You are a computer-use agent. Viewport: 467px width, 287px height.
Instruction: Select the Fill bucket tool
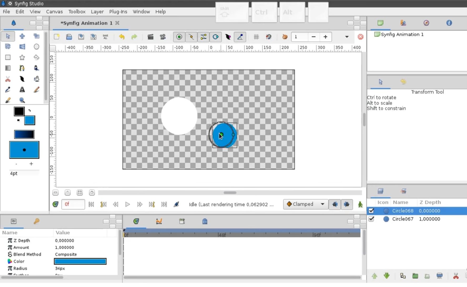36,79
